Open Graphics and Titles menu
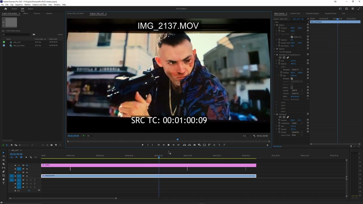 click(x=39, y=5)
